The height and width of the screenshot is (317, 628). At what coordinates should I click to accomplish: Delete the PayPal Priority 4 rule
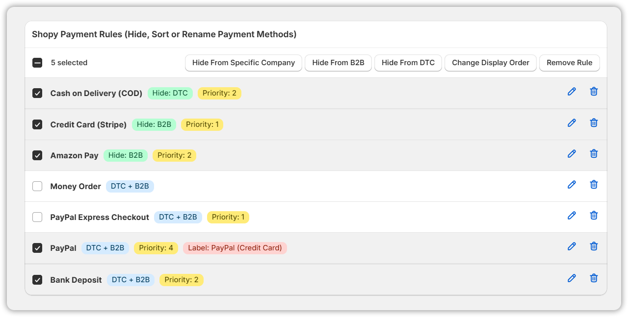(594, 246)
